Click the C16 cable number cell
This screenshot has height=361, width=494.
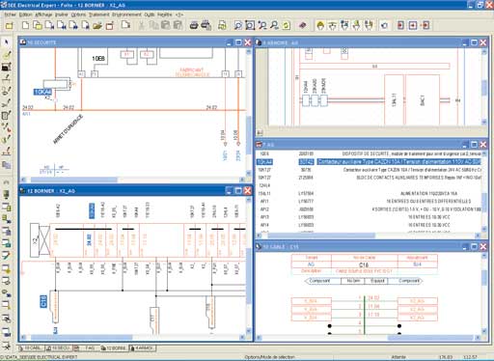364,264
